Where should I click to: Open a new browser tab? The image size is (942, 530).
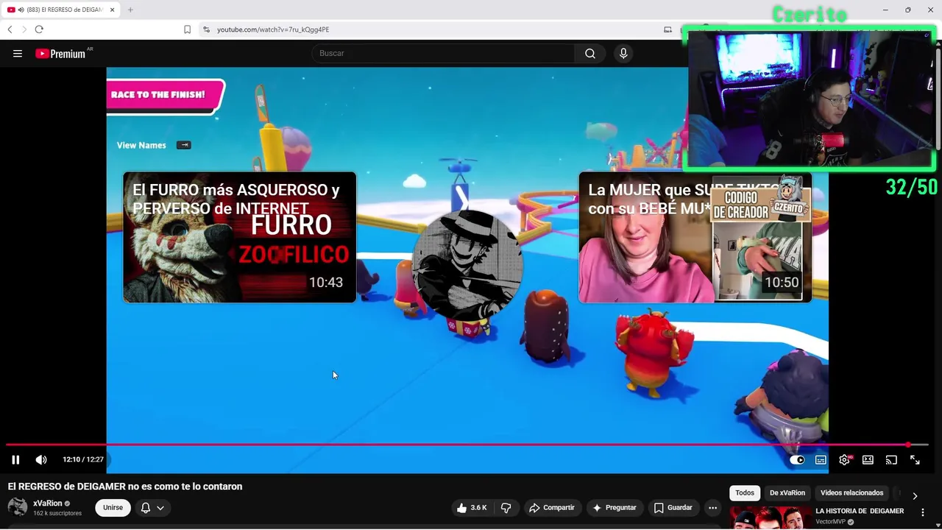pos(130,10)
